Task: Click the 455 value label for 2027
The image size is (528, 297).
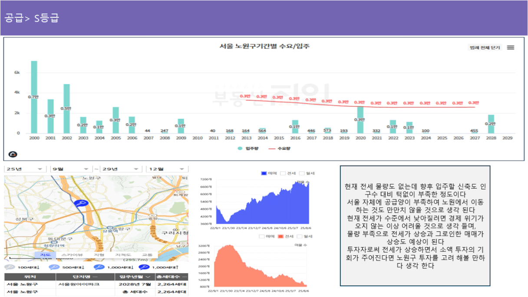Action: [474, 131]
